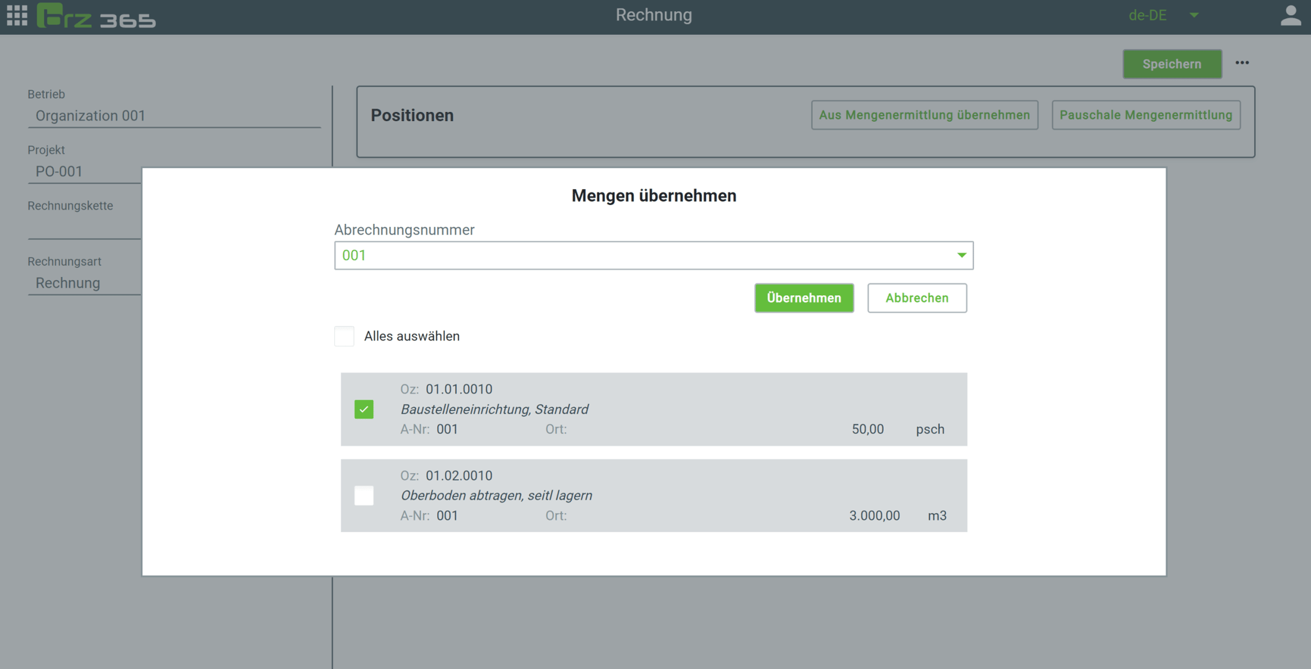Open the app launcher grid icon

(17, 15)
